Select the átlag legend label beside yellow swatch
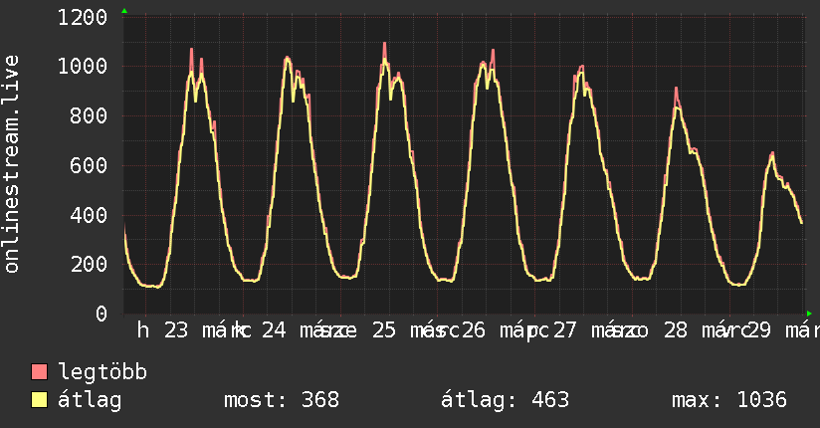The width and height of the screenshot is (820, 428). tap(90, 400)
